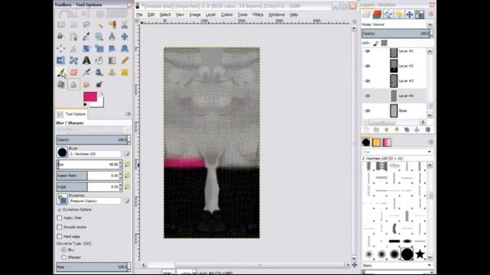The image size is (490, 275).
Task: Click the canvas navigation icon at scrollbar corner
Action: [354, 265]
